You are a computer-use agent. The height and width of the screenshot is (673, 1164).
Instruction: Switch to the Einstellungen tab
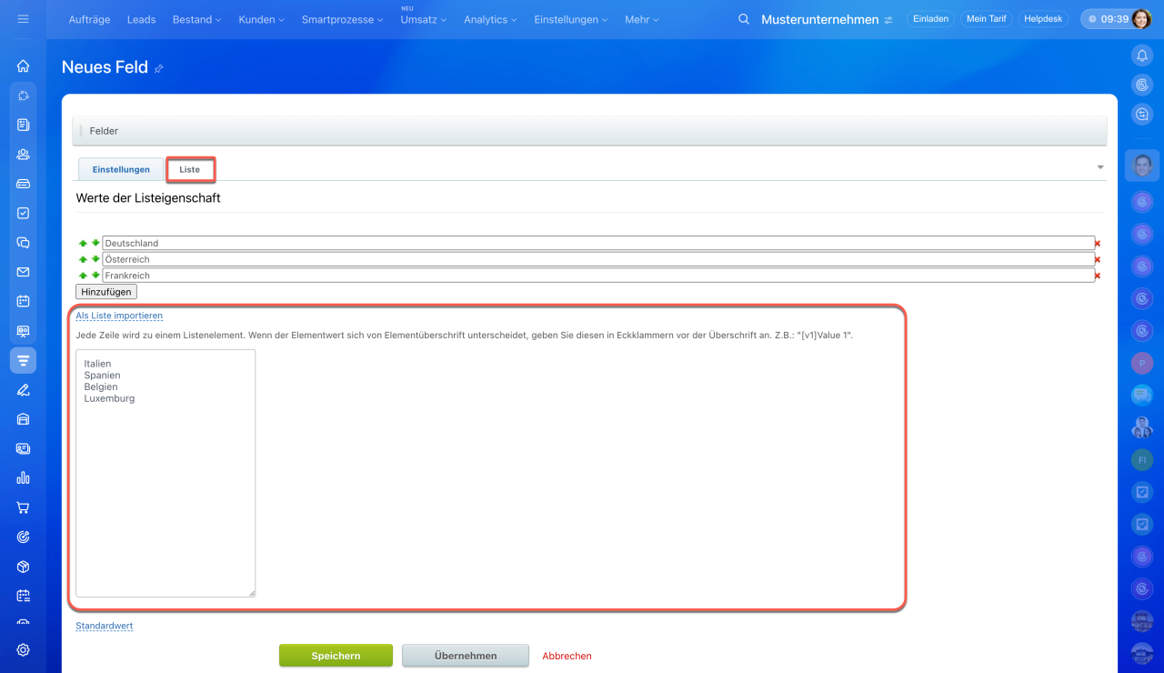pos(121,169)
